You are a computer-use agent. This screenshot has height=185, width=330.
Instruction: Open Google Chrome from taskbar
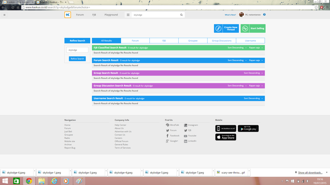[x=29, y=181]
